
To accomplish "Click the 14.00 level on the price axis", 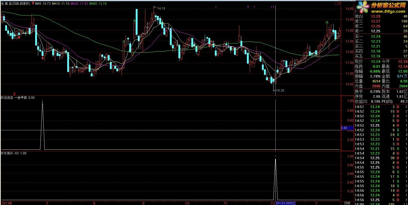I will pos(349,9).
